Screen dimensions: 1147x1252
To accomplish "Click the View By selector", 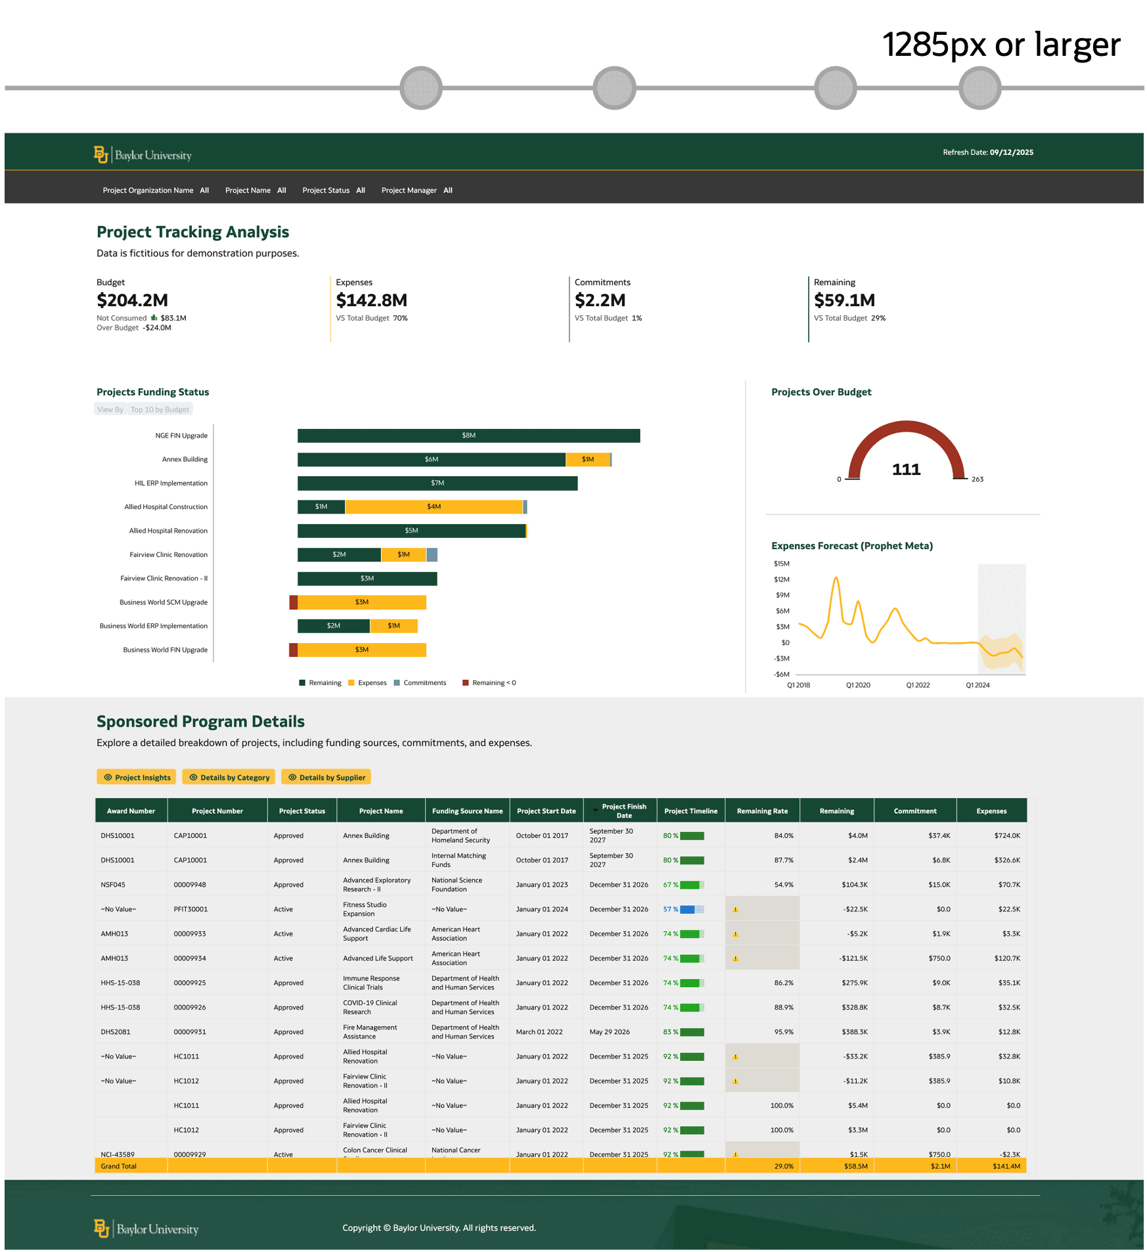I will click(109, 409).
